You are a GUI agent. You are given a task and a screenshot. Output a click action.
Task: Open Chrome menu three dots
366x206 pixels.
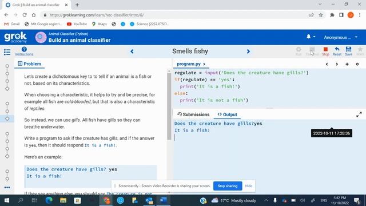click(x=360, y=15)
